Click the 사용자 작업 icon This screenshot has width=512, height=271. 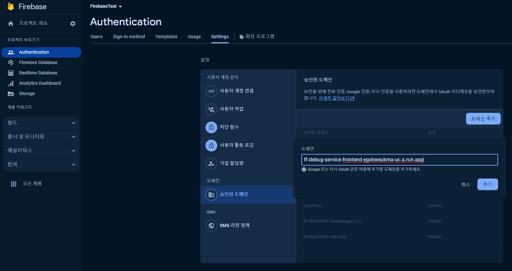211,109
